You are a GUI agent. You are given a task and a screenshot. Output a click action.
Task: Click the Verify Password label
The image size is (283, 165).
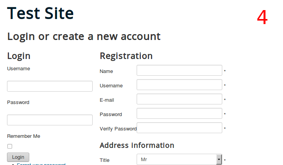pyautogui.click(x=118, y=129)
